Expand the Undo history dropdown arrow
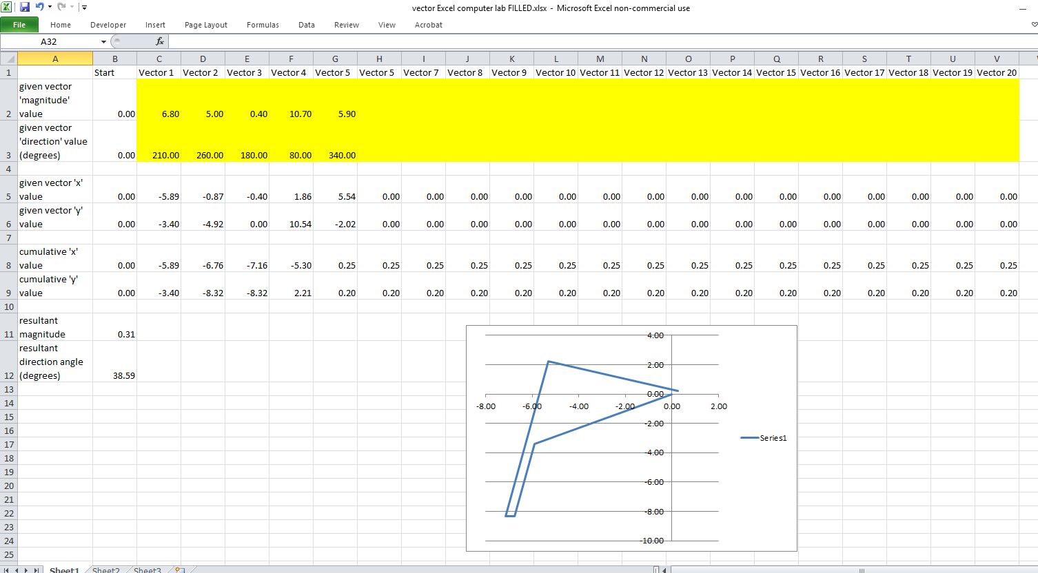Image resolution: width=1038 pixels, height=573 pixels. (x=50, y=7)
